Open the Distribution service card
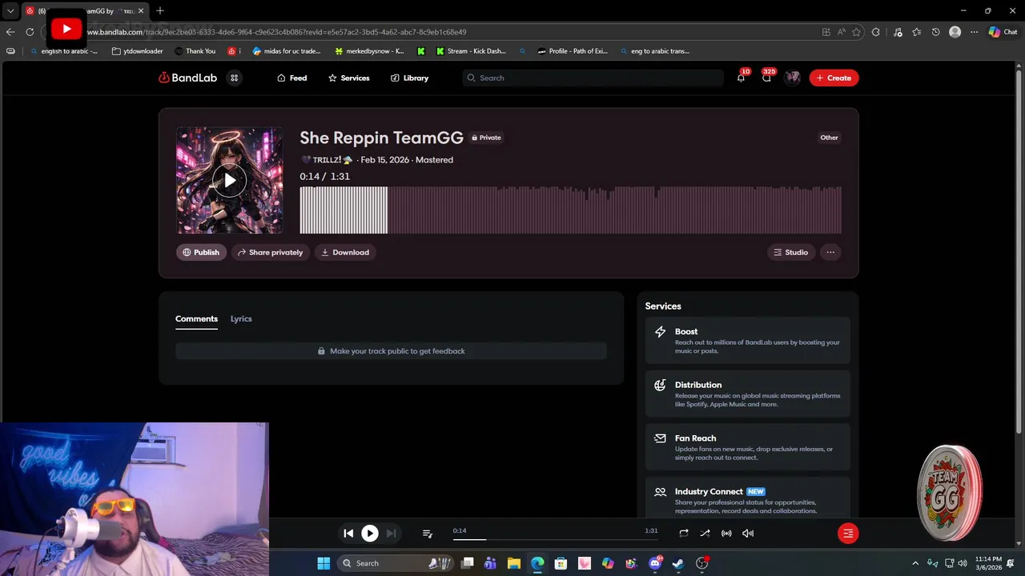 pyautogui.click(x=748, y=394)
